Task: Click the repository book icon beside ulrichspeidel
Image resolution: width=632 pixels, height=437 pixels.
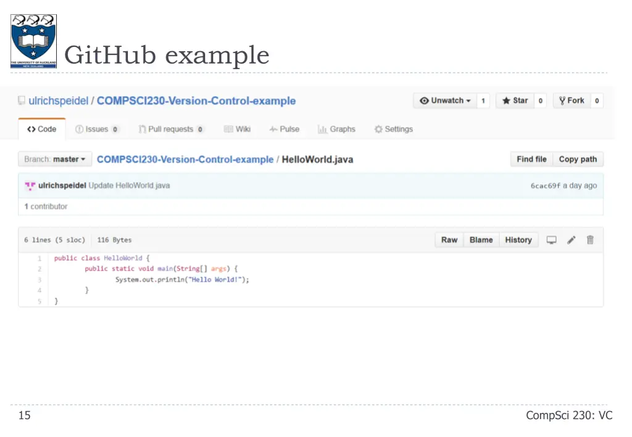Action: [x=22, y=100]
